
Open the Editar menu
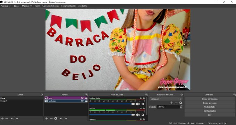(x=17, y=6)
